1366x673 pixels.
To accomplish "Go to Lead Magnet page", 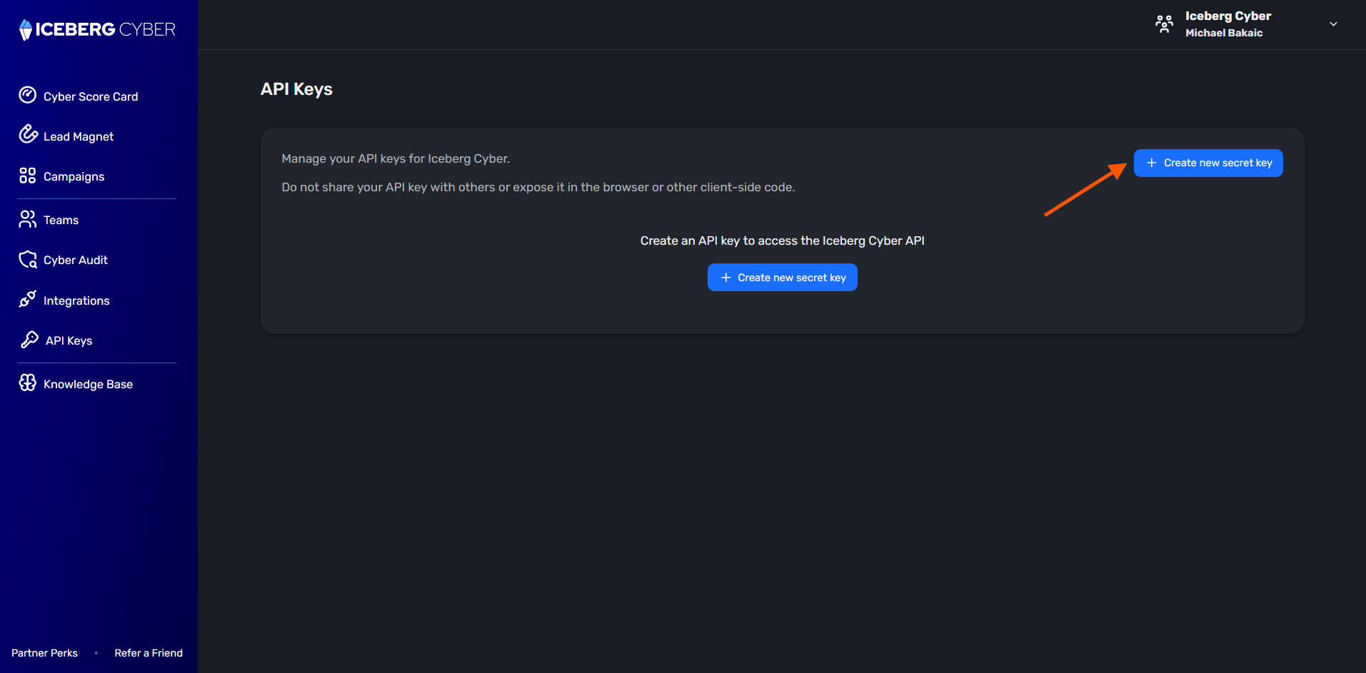I will point(79,136).
